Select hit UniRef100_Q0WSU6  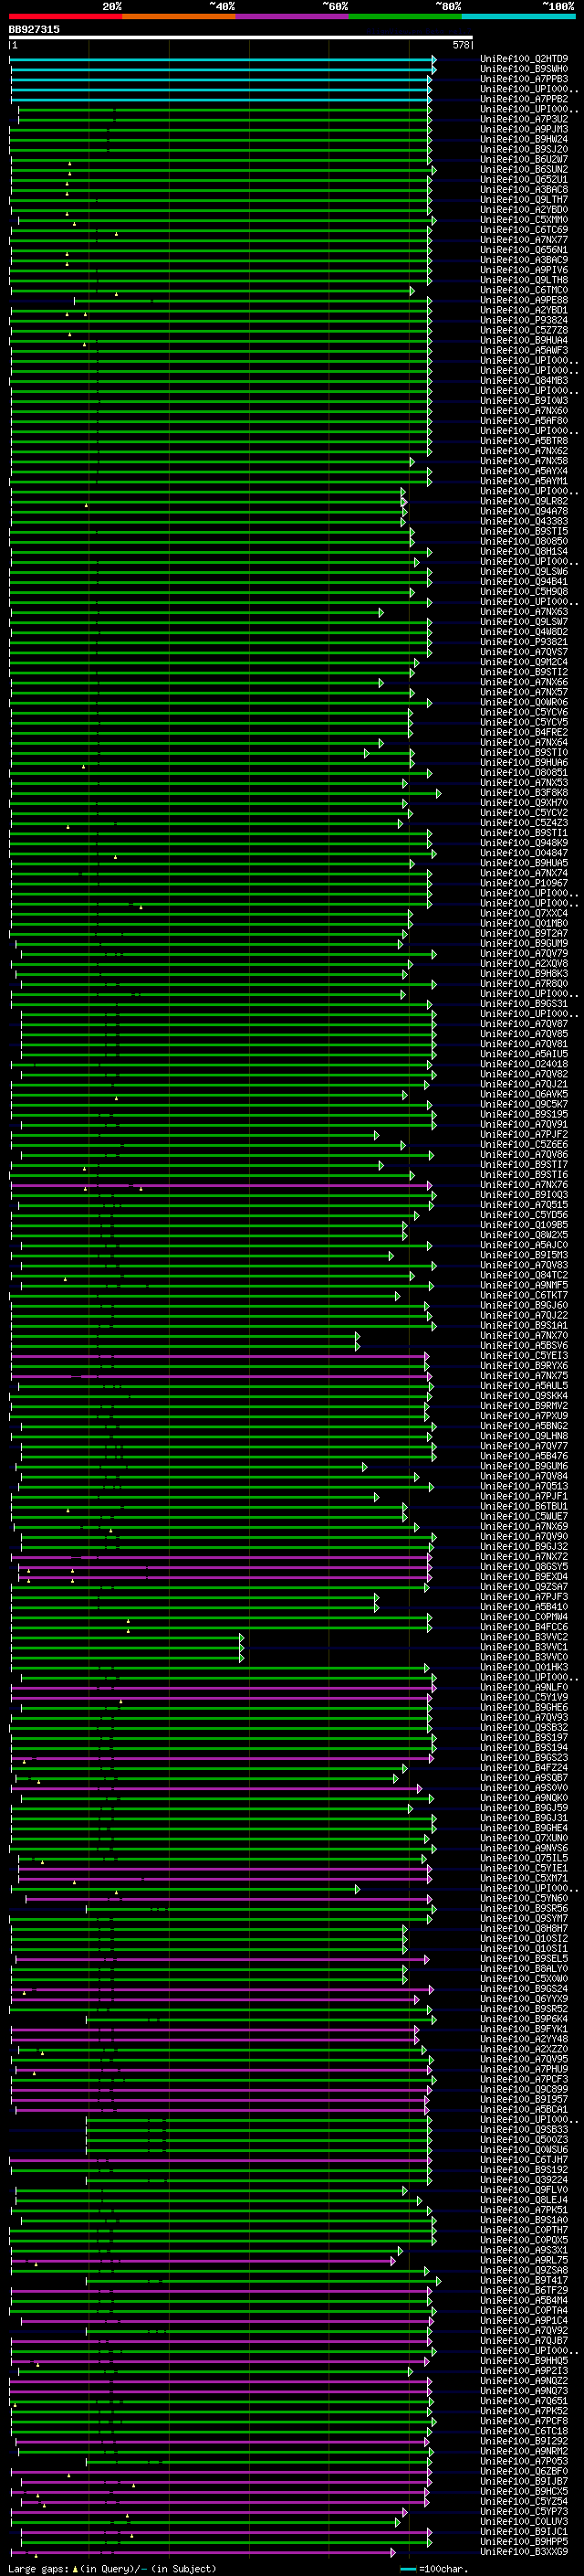524,2149
